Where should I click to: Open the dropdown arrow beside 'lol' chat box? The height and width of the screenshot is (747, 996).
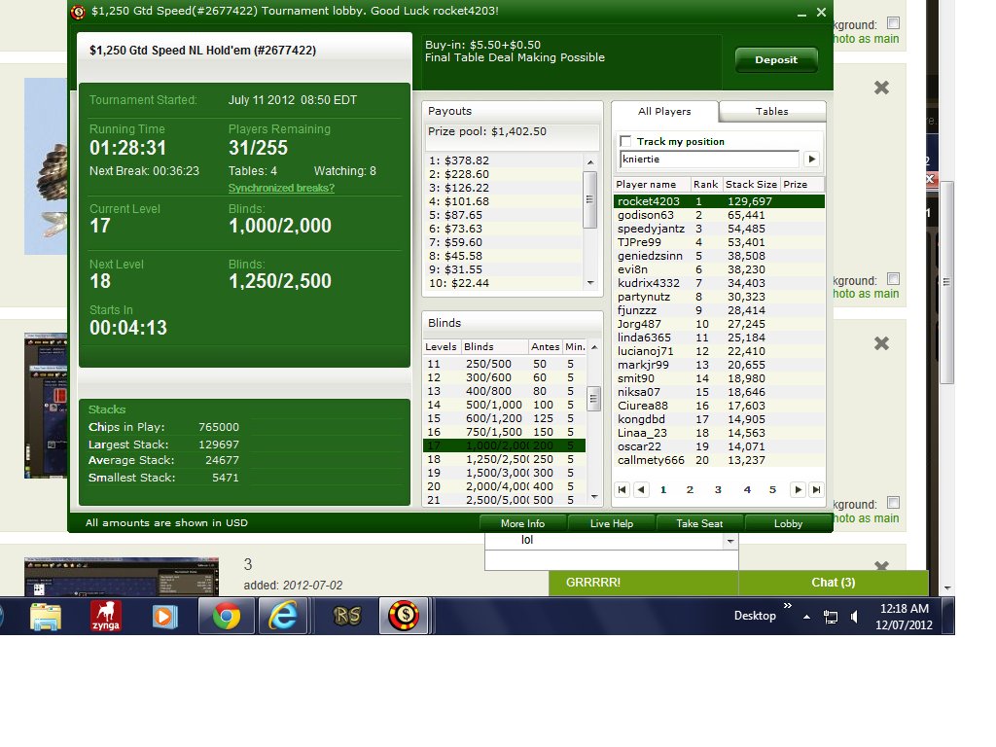[730, 541]
